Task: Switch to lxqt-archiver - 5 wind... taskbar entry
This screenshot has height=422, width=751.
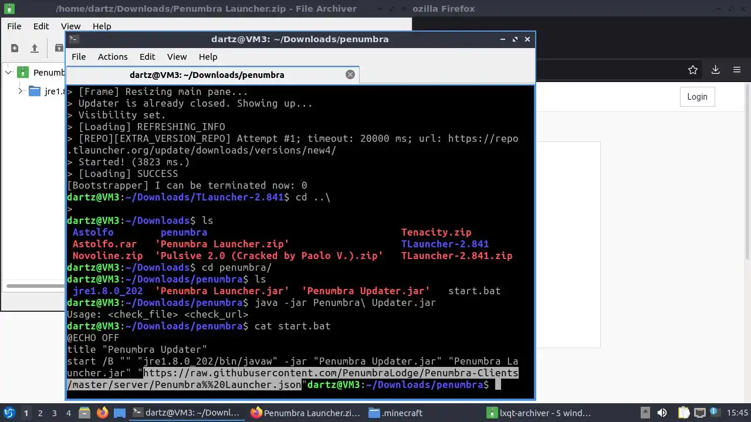Action: click(x=540, y=413)
